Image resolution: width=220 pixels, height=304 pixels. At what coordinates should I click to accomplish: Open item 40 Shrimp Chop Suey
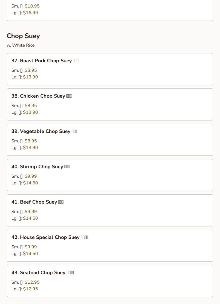coord(110,175)
